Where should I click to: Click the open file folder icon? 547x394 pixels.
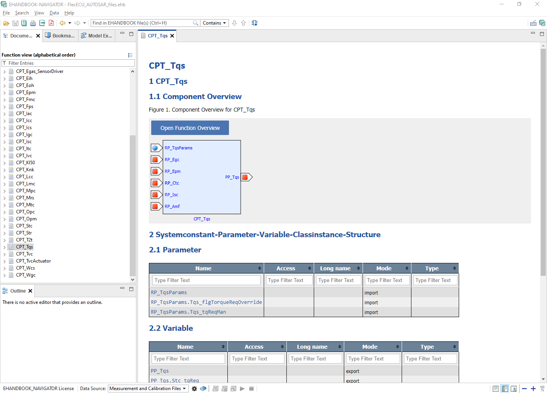[6, 23]
